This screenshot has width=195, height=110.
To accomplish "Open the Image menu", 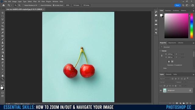I will click(14, 2).
